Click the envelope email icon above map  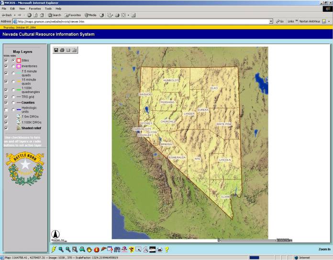68,50
